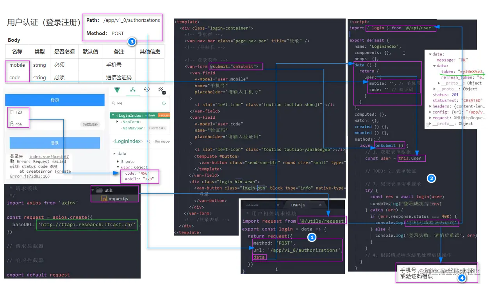Expand headers: {content-len… in console
The width and height of the screenshot is (489, 284).
[x=430, y=106]
